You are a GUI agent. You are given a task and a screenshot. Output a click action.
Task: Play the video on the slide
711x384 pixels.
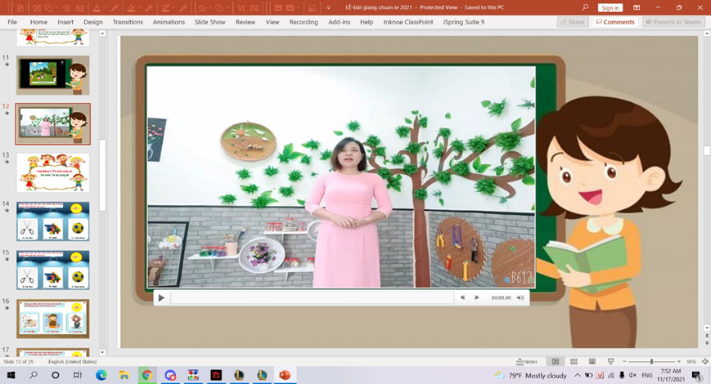(161, 298)
